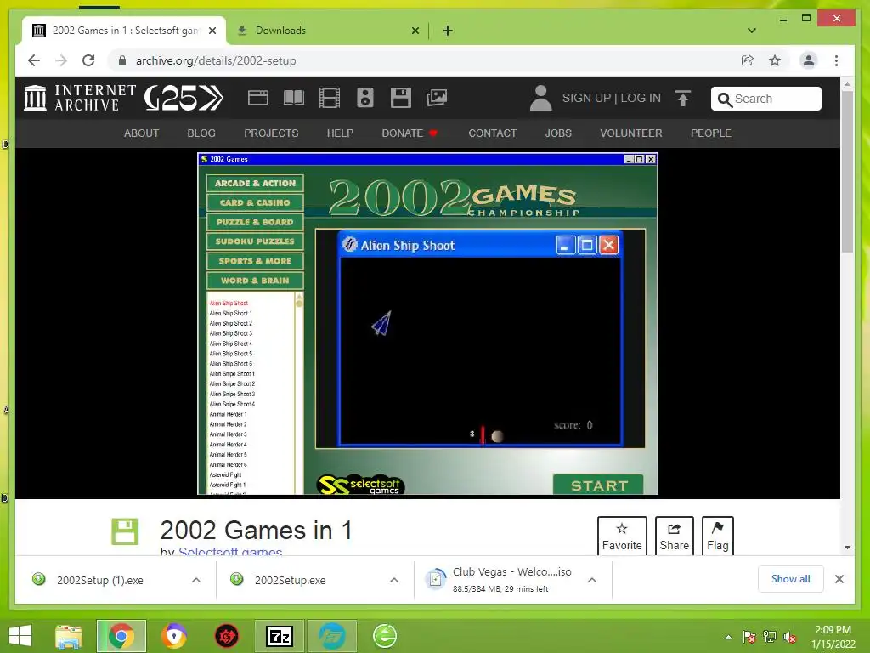Open the Audio speaker icon
This screenshot has height=653, width=870.
(x=365, y=98)
